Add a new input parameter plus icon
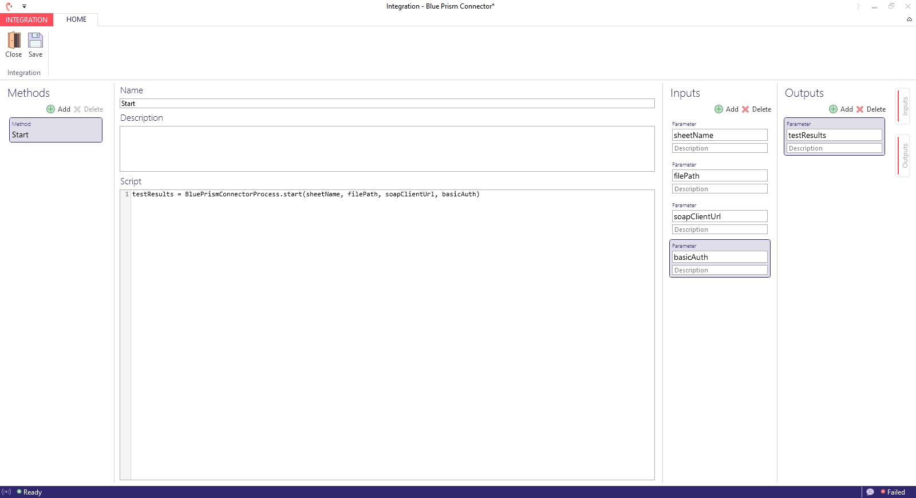 (718, 109)
